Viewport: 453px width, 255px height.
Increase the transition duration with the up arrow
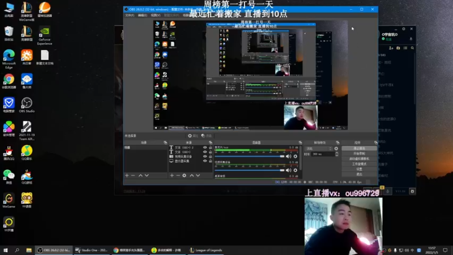point(336,153)
